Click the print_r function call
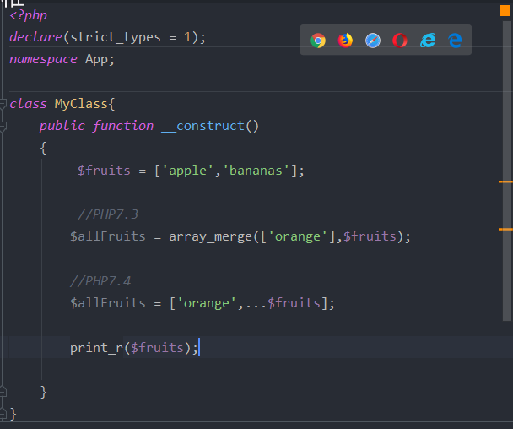The height and width of the screenshot is (429, 513). pyautogui.click(x=96, y=348)
